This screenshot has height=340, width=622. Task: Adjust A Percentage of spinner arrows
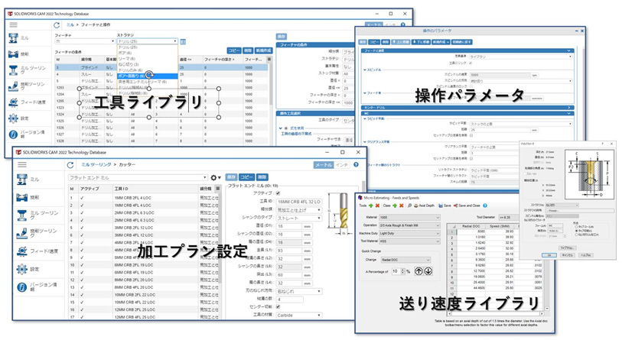click(x=402, y=271)
